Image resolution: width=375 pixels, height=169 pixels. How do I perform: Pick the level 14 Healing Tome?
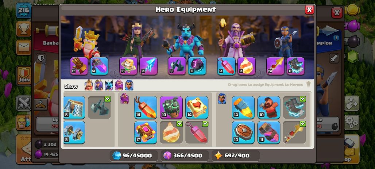[197, 107]
